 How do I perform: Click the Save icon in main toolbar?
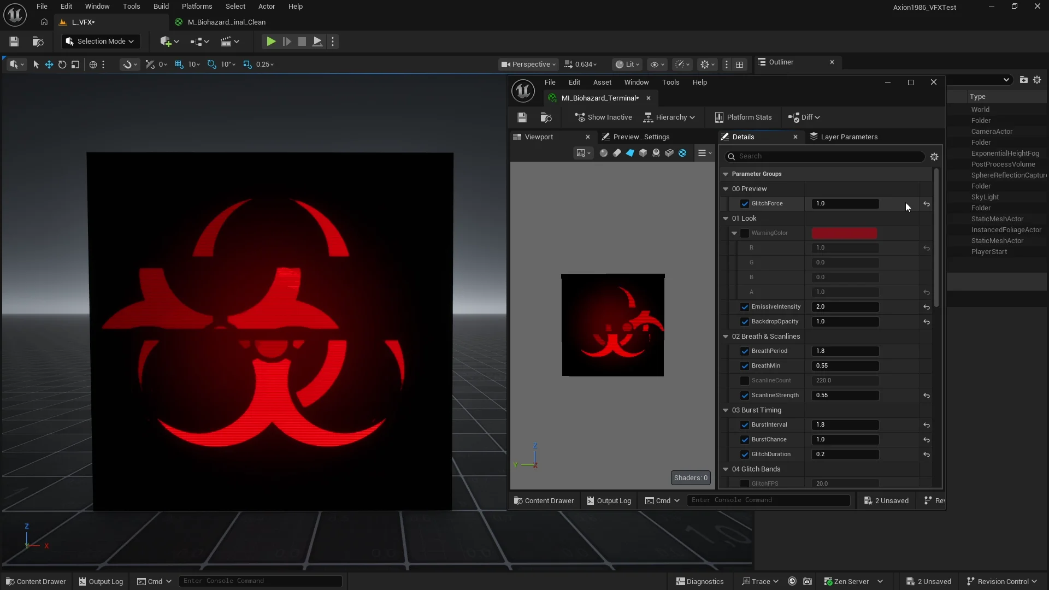click(x=14, y=42)
